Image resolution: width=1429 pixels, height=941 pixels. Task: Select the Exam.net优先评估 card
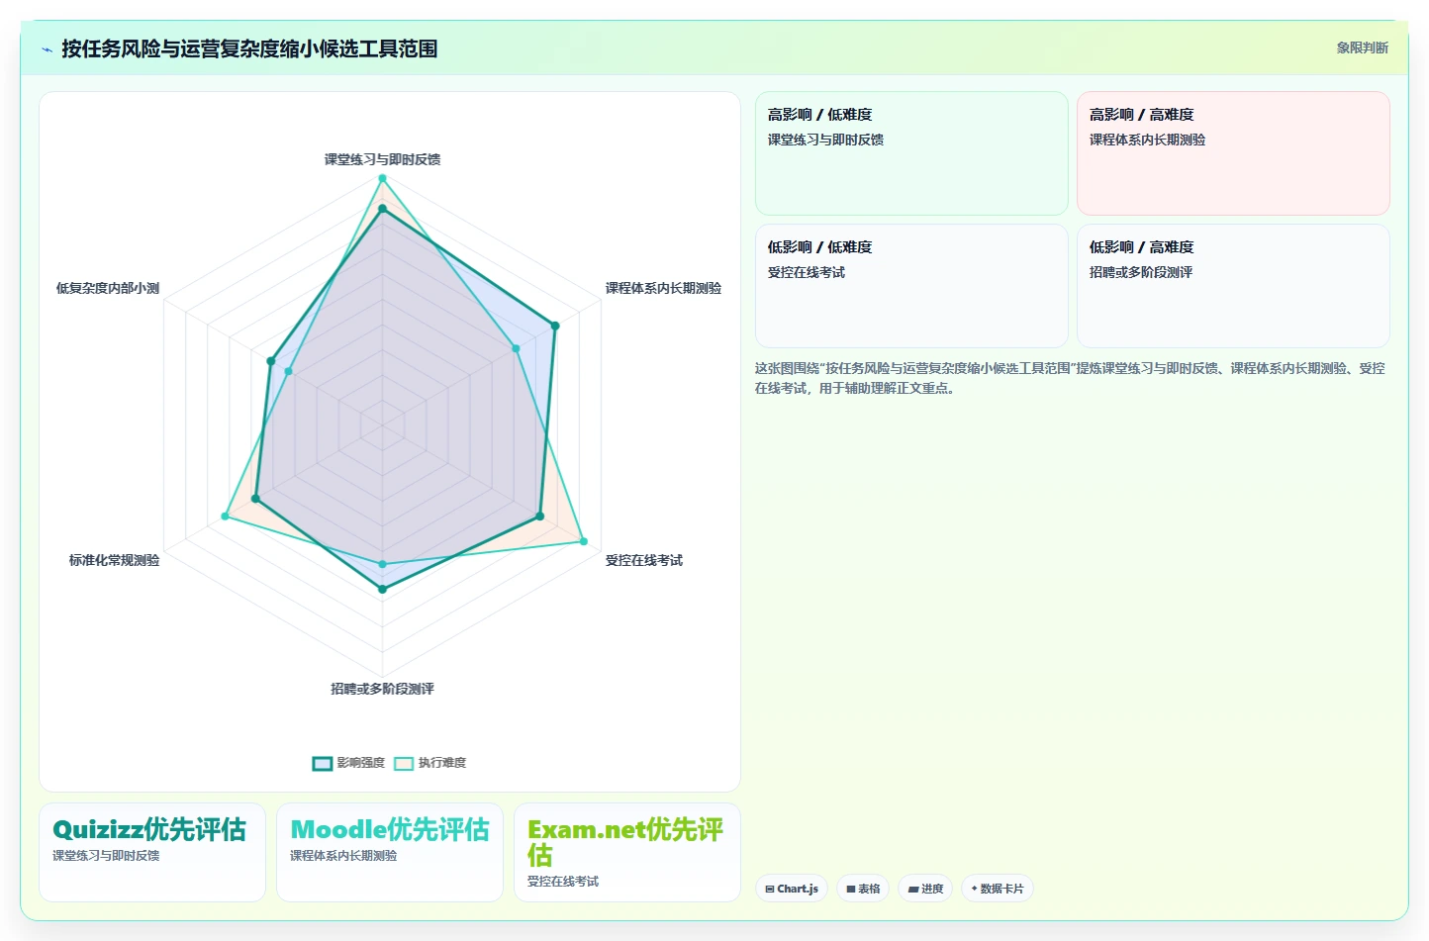tap(627, 852)
